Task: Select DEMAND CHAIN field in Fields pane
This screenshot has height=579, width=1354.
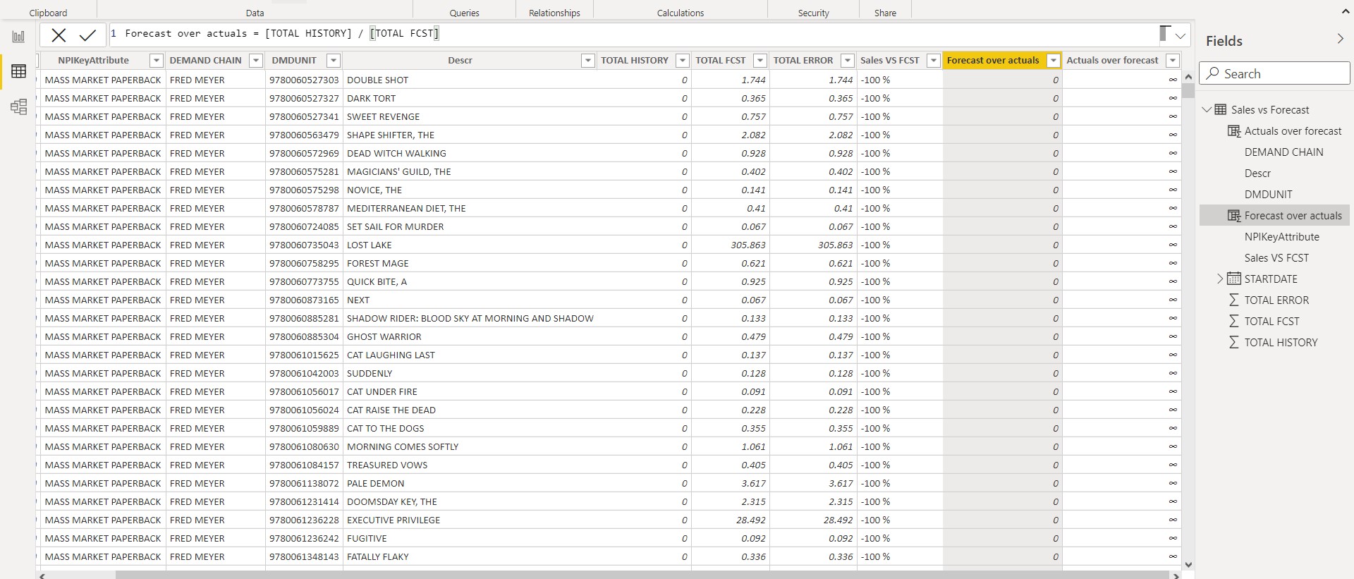Action: pyautogui.click(x=1283, y=152)
